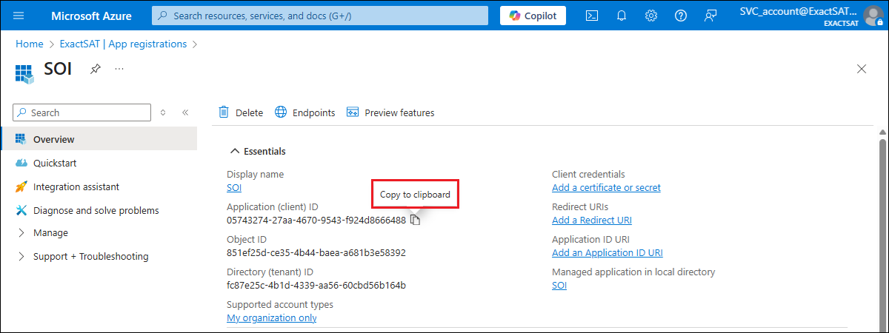The width and height of the screenshot is (889, 333).
Task: Launch Cloud Shell from top bar
Action: click(x=592, y=16)
